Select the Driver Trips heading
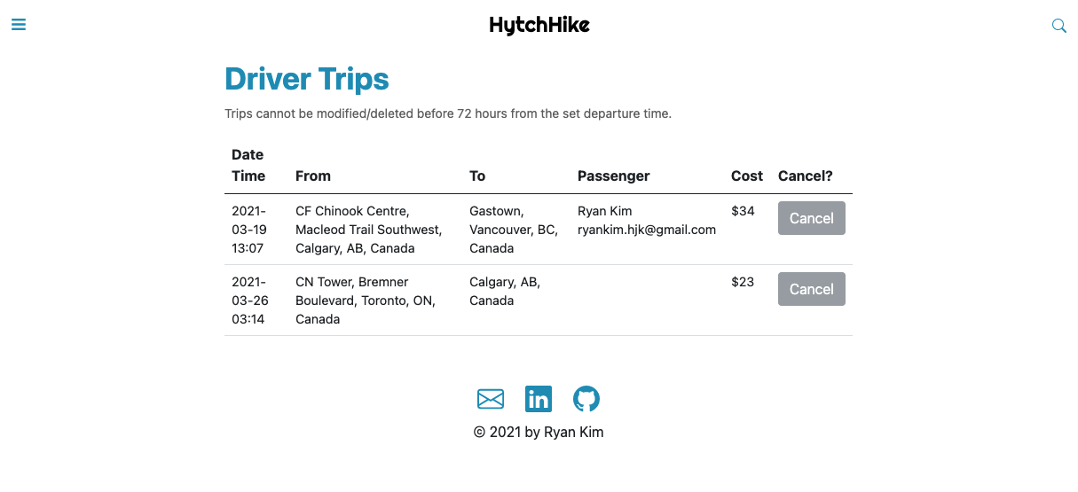 [307, 79]
